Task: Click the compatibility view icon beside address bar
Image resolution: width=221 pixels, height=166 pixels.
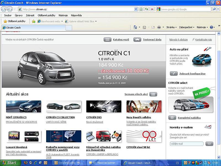Action: (141, 9)
